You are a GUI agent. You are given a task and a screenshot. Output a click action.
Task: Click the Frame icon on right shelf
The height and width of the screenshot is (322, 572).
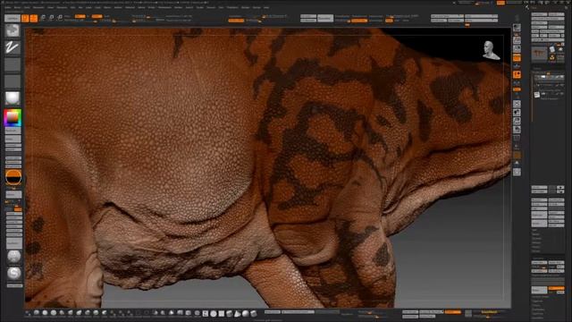517,104
